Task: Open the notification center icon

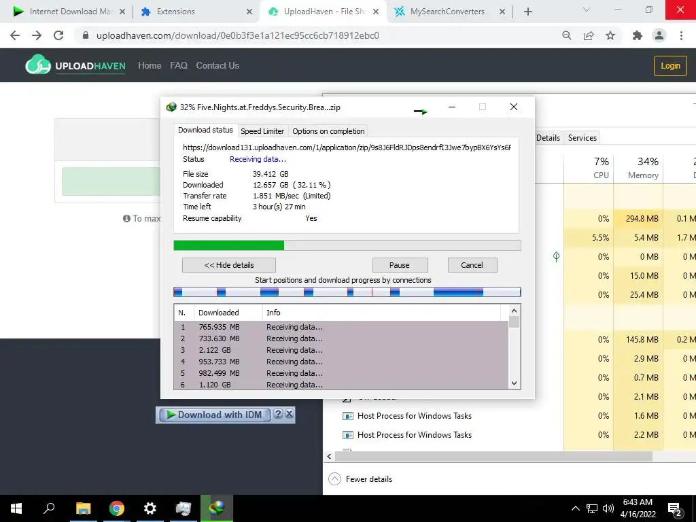Action: pyautogui.click(x=675, y=509)
